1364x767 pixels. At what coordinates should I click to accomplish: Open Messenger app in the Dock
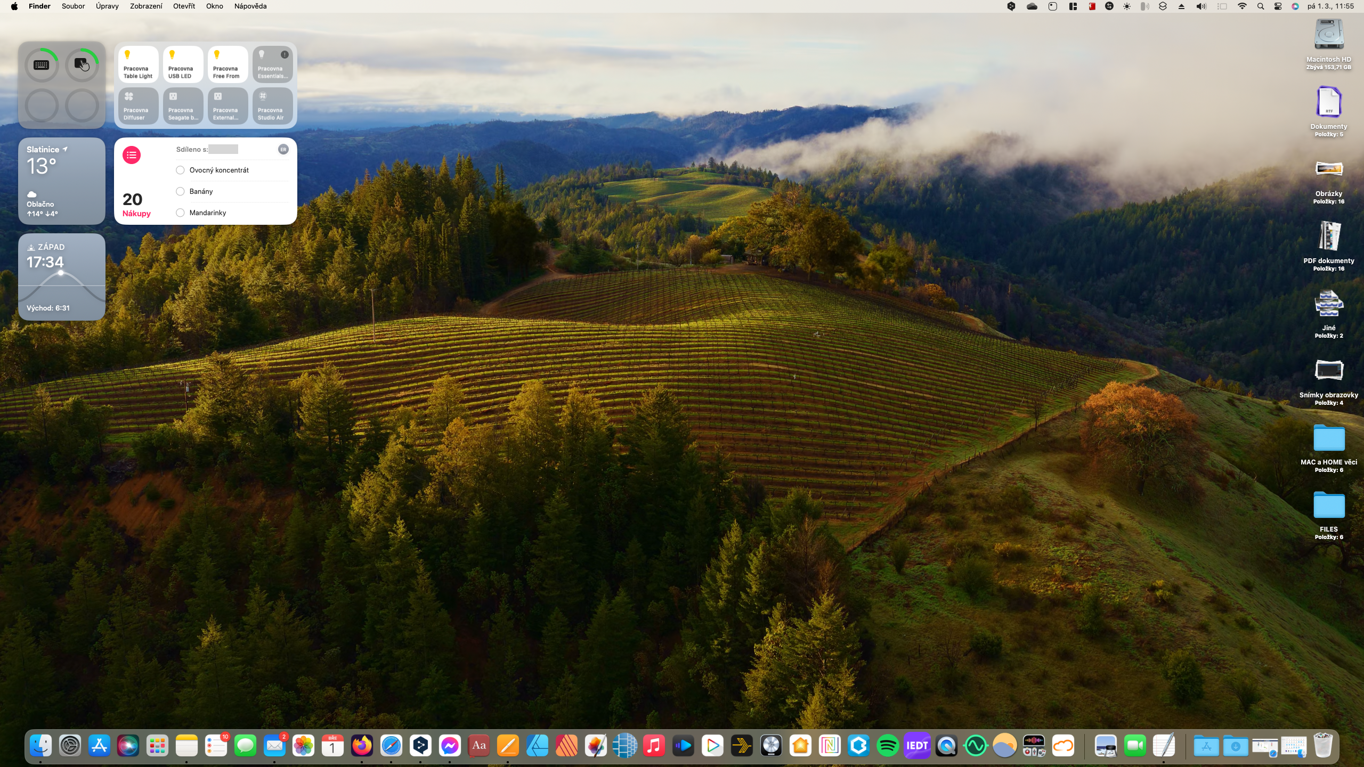pos(449,746)
